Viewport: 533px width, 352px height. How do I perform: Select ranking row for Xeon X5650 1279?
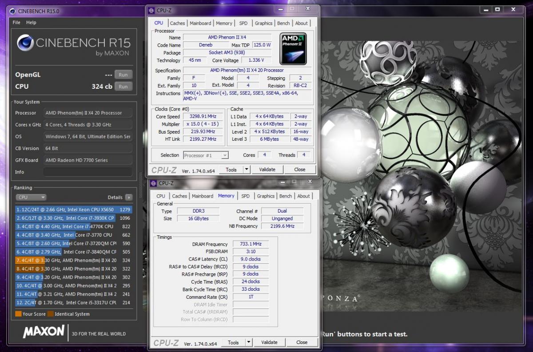click(73, 210)
